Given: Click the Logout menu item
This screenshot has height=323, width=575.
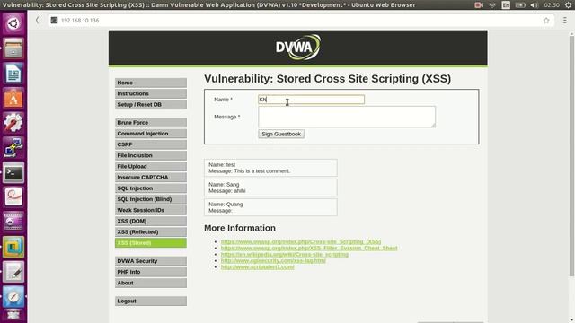Looking at the screenshot, I should [151, 301].
